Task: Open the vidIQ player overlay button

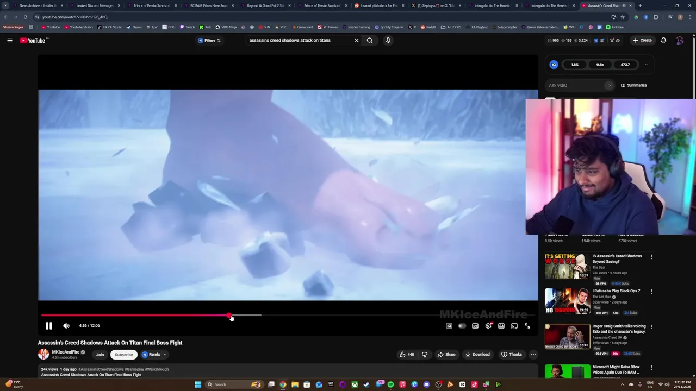Action: coord(449,326)
